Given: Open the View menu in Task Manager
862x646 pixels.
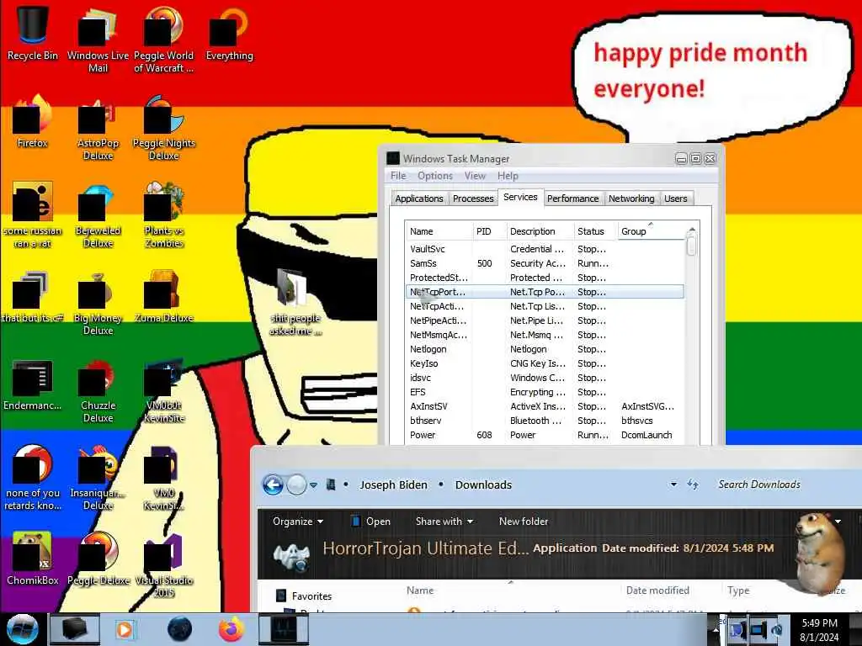Looking at the screenshot, I should pyautogui.click(x=475, y=176).
